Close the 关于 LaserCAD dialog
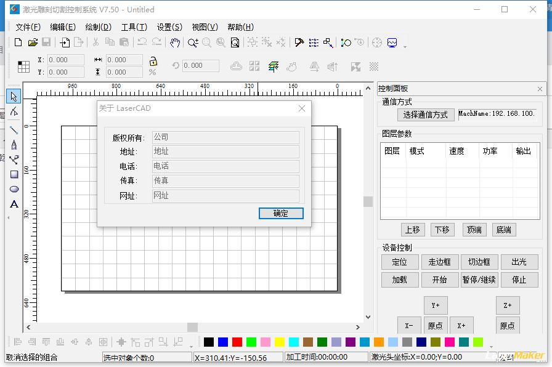 coord(302,108)
